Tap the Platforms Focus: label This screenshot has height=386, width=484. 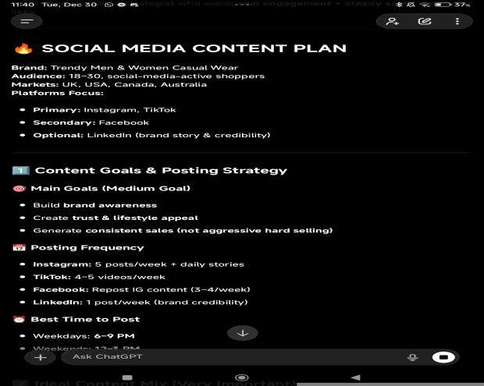pos(58,93)
